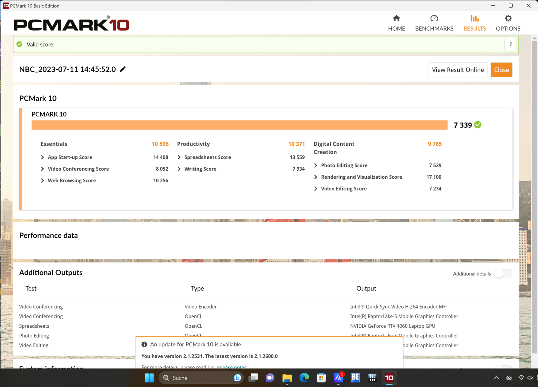
Task: Click the Video Conferencing value 8 052
Action: (x=162, y=169)
